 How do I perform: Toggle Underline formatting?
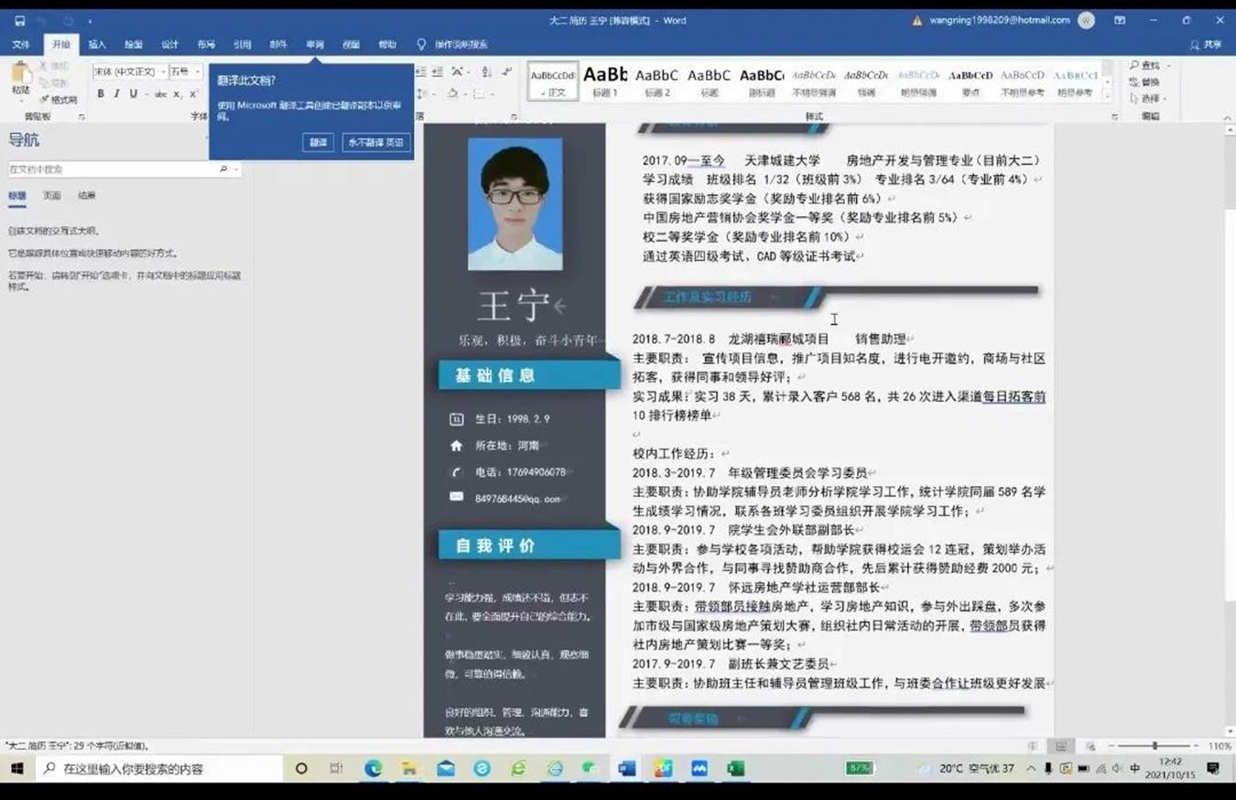[x=133, y=94]
